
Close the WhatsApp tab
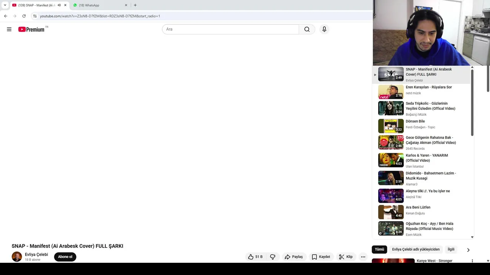[x=126, y=5]
